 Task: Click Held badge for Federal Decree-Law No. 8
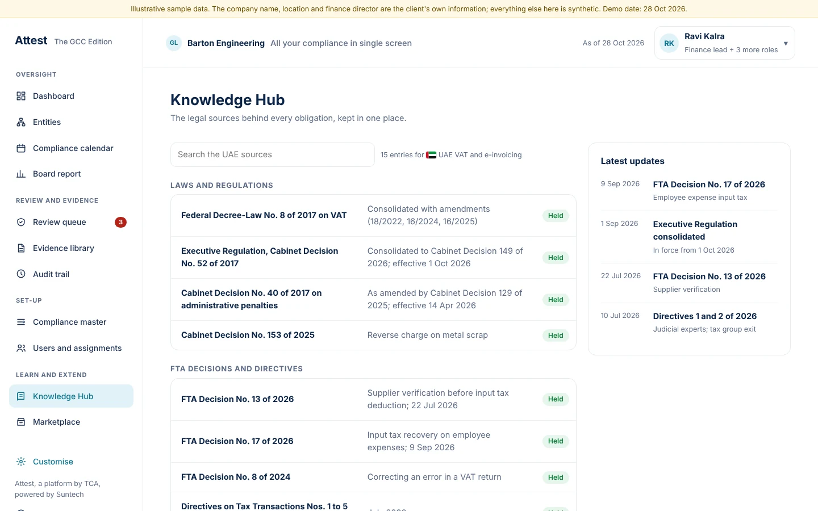(556, 216)
